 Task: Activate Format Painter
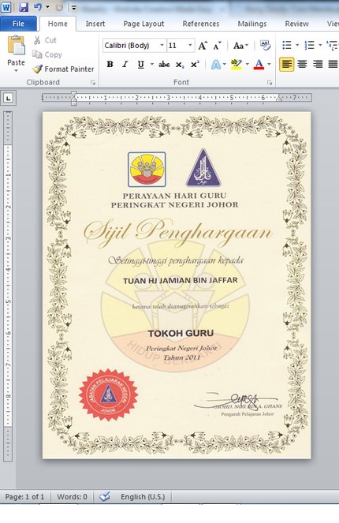coord(63,69)
